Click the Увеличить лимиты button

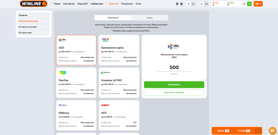[x=174, y=92]
